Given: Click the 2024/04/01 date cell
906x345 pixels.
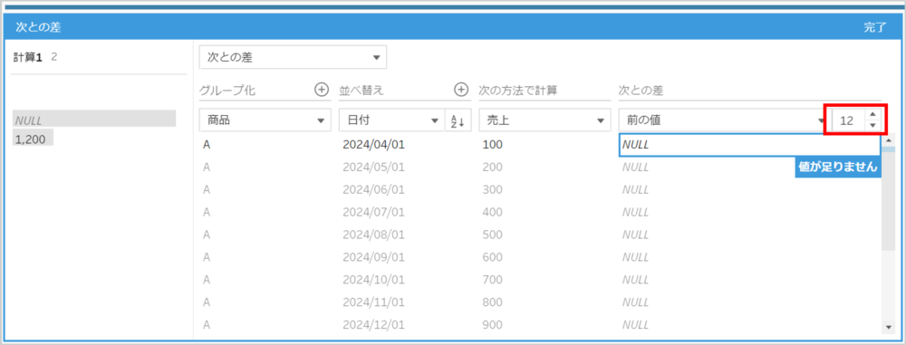Looking at the screenshot, I should [374, 145].
